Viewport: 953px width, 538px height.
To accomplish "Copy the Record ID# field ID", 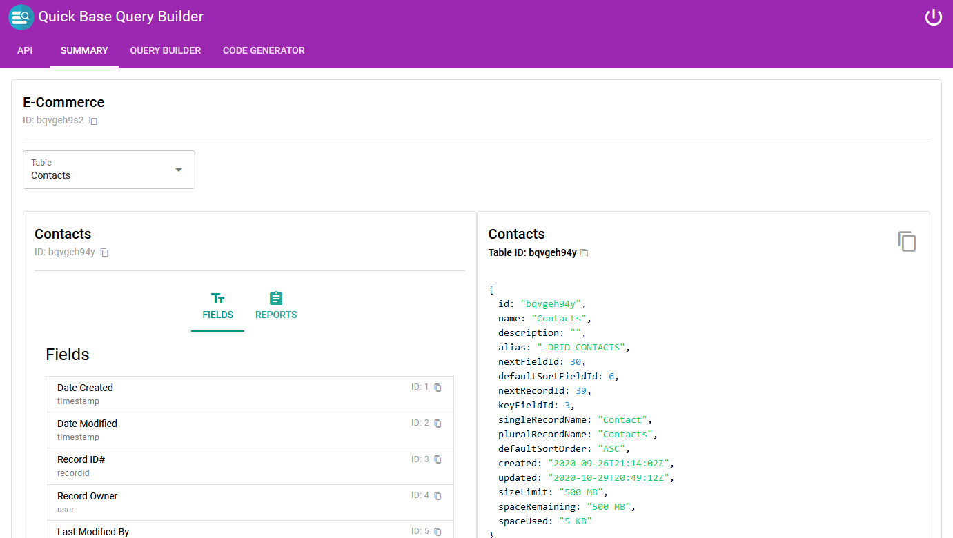I will click(438, 459).
